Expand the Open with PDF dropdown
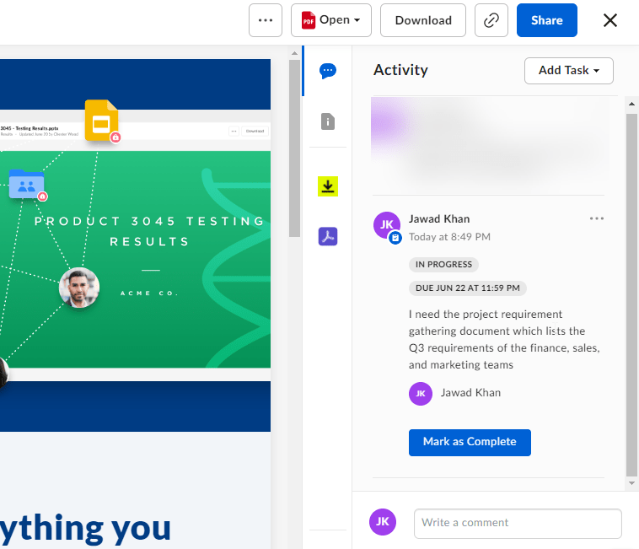Viewport: 639px width, 549px height. pos(331,20)
